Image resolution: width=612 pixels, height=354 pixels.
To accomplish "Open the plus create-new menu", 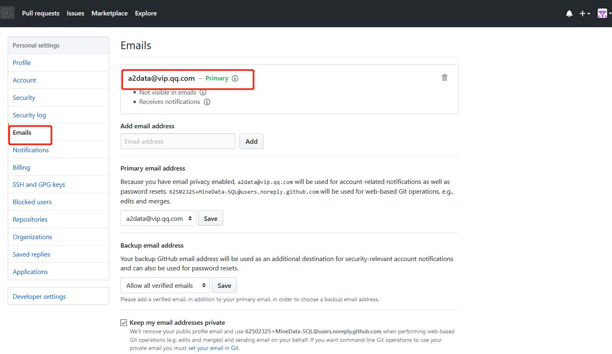I will (x=584, y=13).
